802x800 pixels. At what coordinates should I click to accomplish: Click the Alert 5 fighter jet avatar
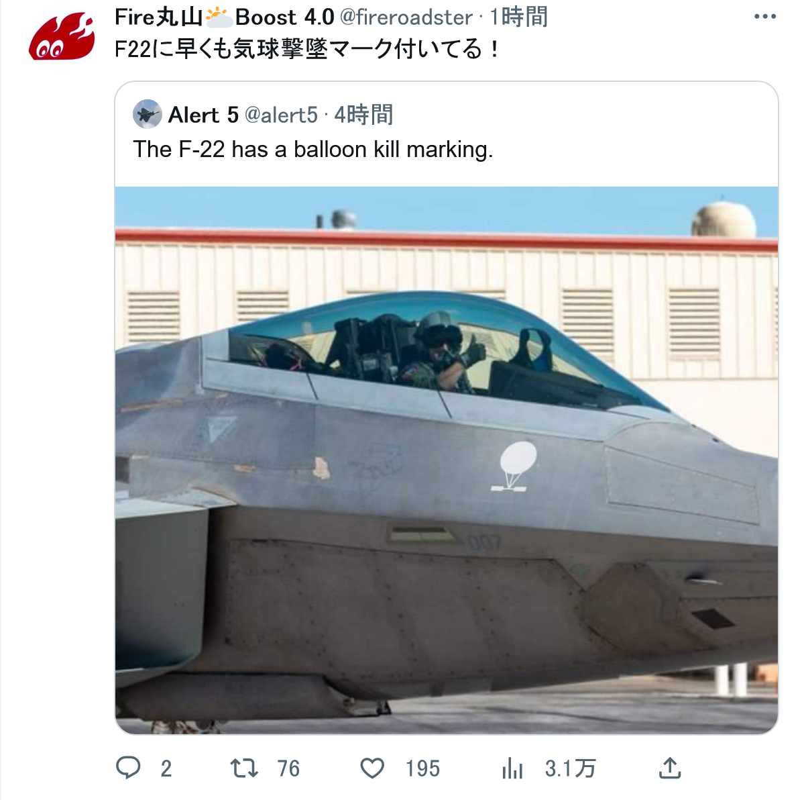point(147,115)
